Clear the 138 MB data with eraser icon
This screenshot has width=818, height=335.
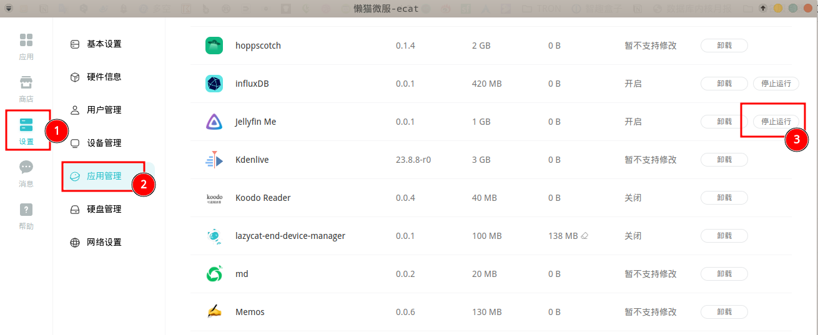[585, 236]
